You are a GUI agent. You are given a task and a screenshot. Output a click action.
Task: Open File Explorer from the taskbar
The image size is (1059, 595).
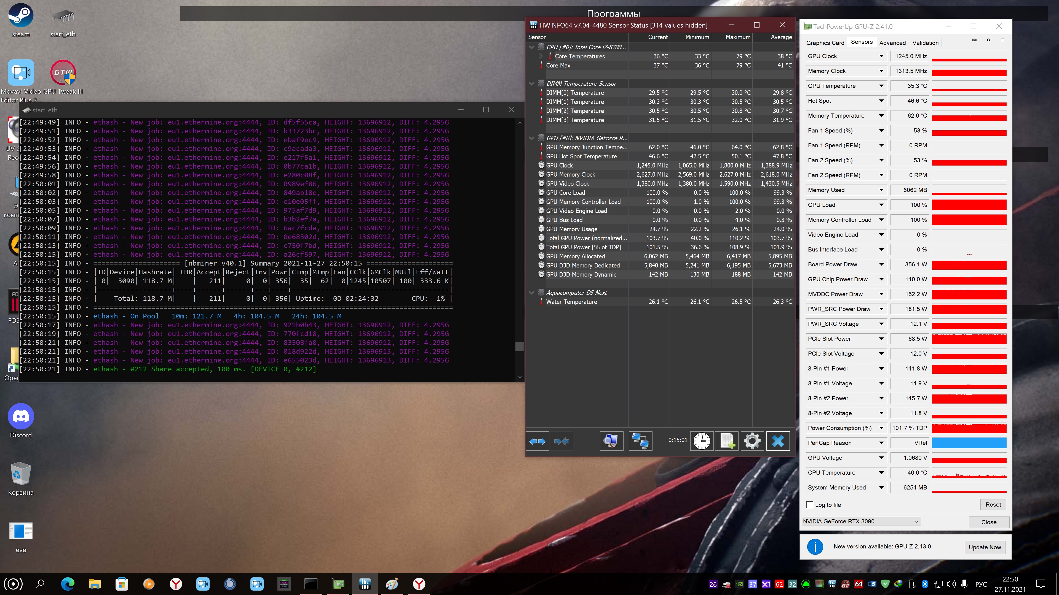[95, 583]
